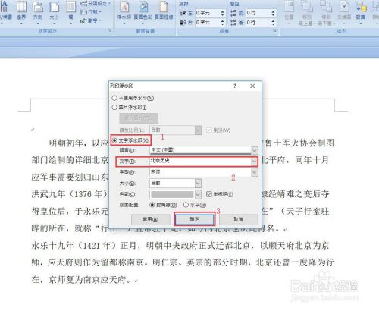
Task: Choose the Diagonal (對角線) layout radio
Action: pyautogui.click(x=152, y=205)
